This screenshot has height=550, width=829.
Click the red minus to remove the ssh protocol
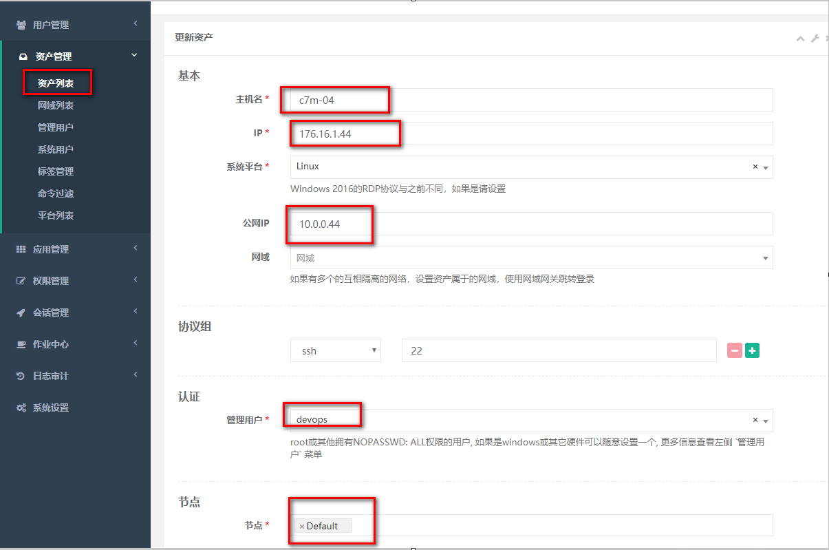[x=734, y=350]
